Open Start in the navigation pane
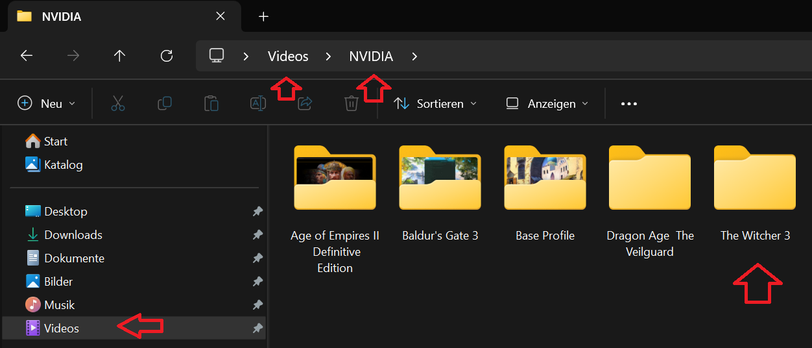Screen dimensions: 812x348 (56, 141)
